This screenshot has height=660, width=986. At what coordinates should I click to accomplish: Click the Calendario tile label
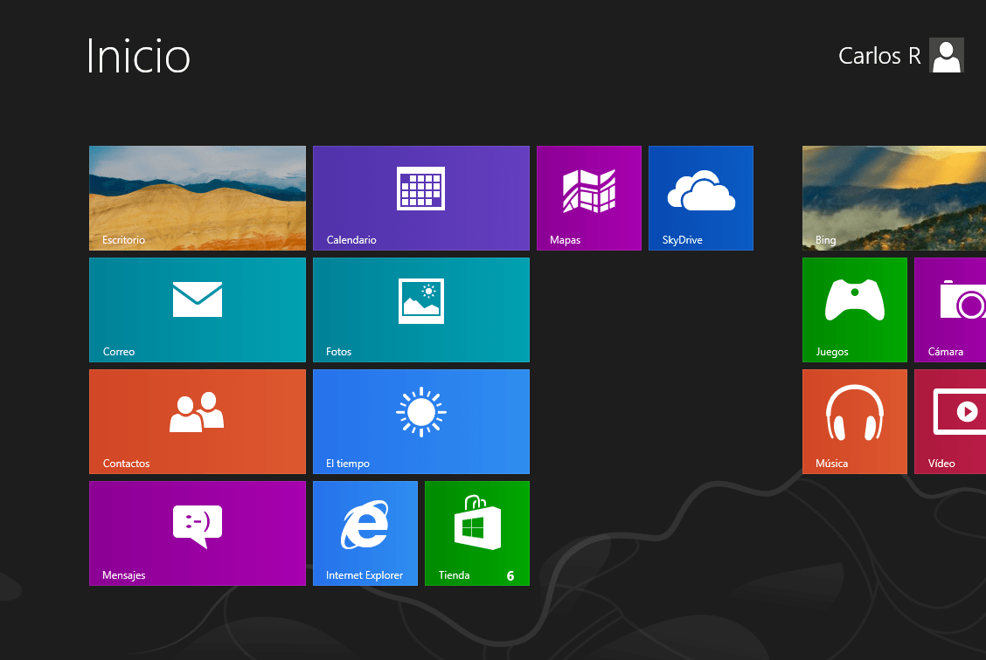[351, 240]
